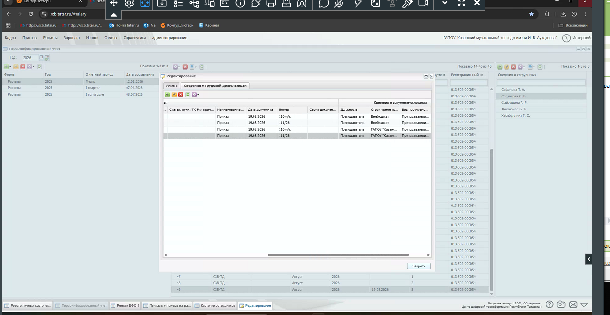This screenshot has width=610, height=315.
Task: Click the refresh icon in Редактирование toolbar
Action: tap(188, 95)
